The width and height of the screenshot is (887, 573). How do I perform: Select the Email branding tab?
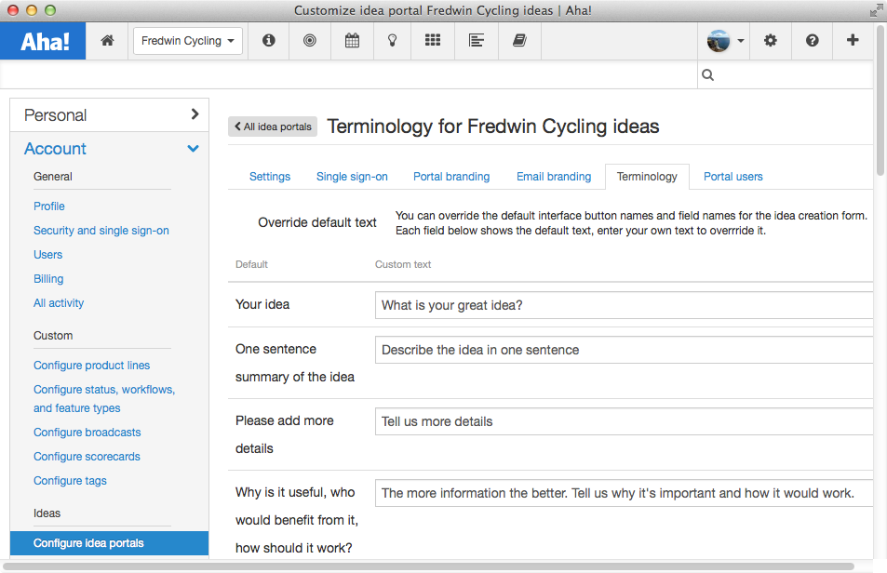tap(553, 176)
